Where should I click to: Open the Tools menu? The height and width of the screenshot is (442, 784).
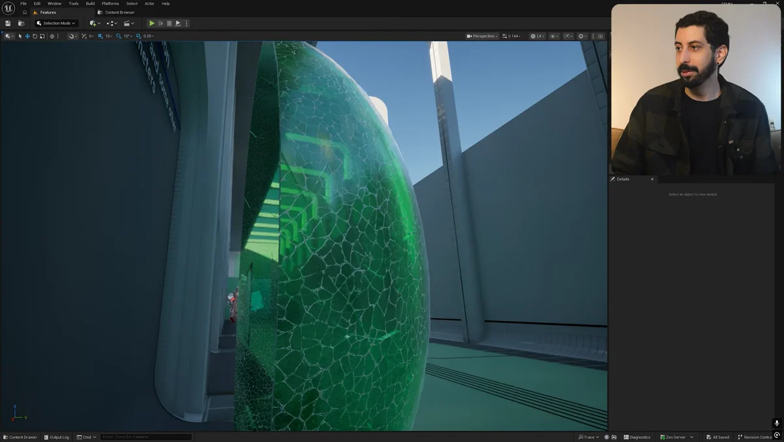[74, 3]
